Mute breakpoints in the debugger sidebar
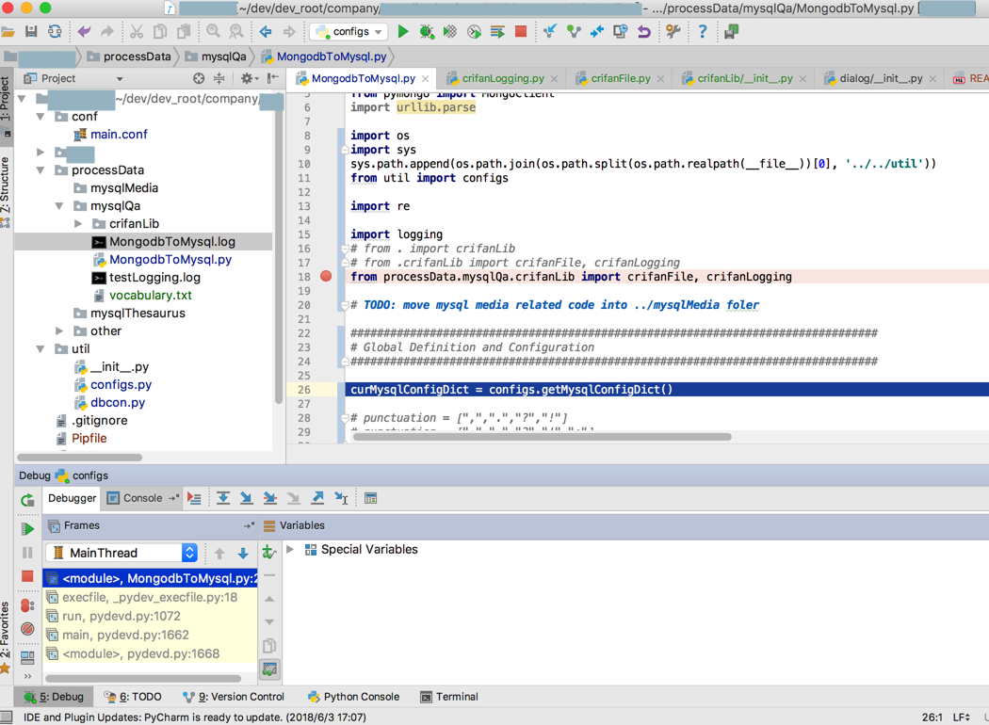 point(27,629)
